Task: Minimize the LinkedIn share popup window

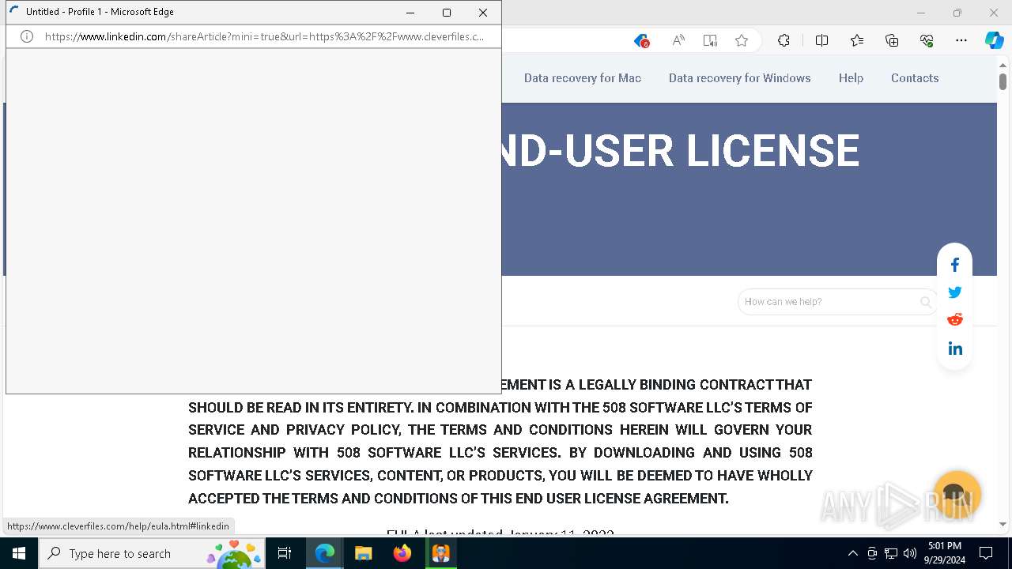Action: pyautogui.click(x=410, y=13)
